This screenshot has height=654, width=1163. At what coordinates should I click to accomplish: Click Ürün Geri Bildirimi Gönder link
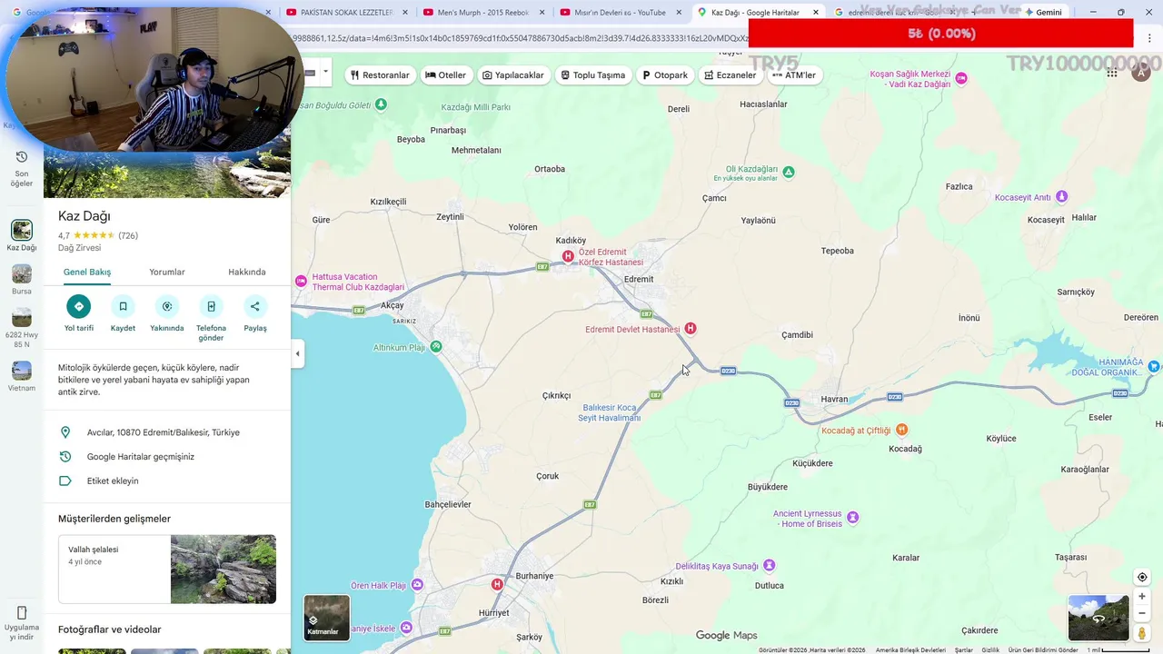click(1043, 649)
